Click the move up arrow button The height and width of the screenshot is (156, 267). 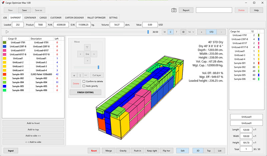(x=87, y=47)
